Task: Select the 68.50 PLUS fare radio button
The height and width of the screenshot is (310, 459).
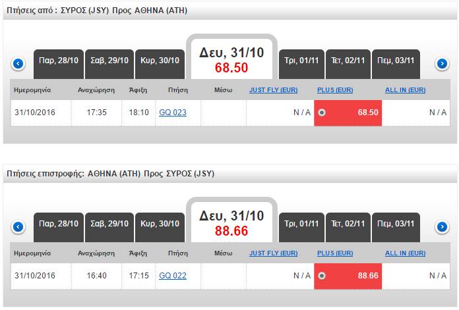Action: click(321, 113)
